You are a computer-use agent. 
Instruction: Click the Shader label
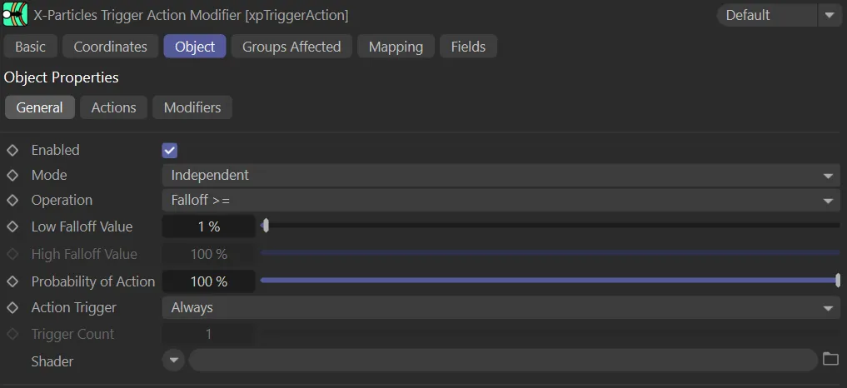(52, 361)
